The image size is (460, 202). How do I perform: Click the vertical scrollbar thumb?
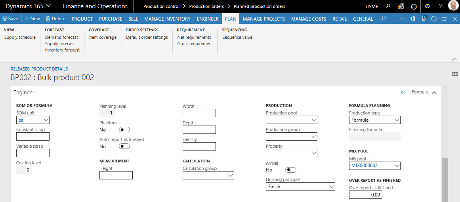[x=445, y=179]
